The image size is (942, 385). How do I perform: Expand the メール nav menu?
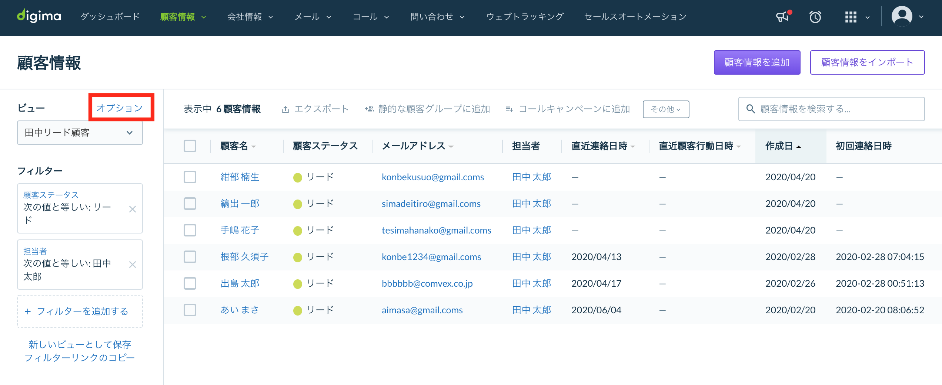coord(329,17)
